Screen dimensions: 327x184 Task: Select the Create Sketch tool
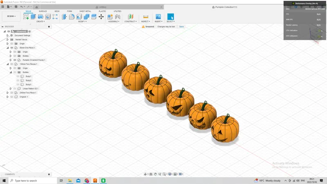(x=26, y=17)
